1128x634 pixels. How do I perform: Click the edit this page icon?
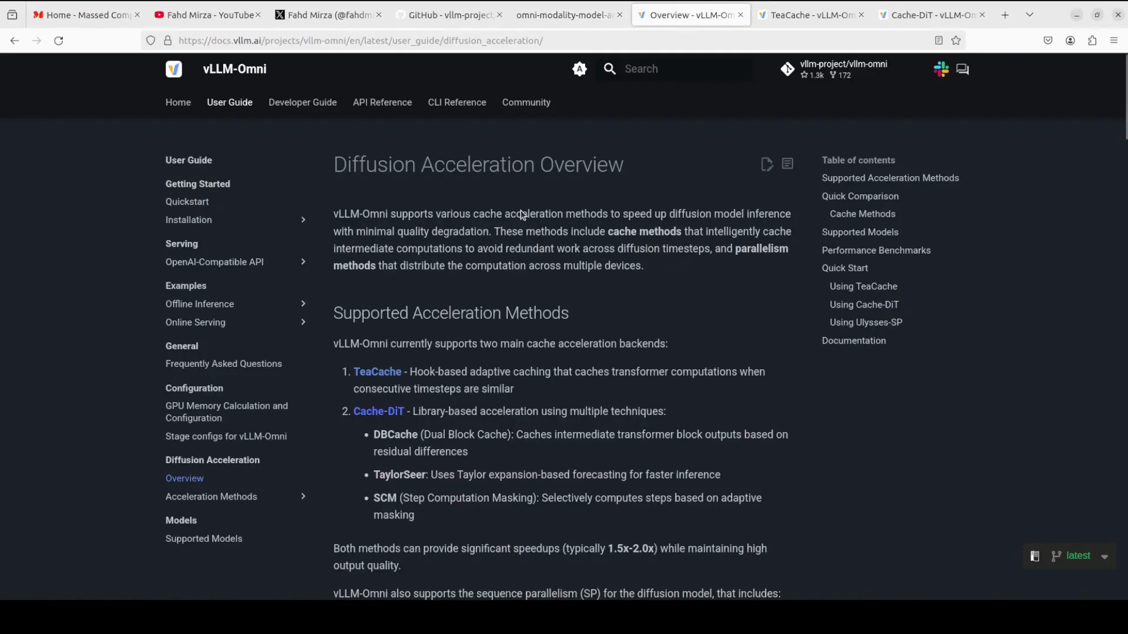pyautogui.click(x=767, y=164)
